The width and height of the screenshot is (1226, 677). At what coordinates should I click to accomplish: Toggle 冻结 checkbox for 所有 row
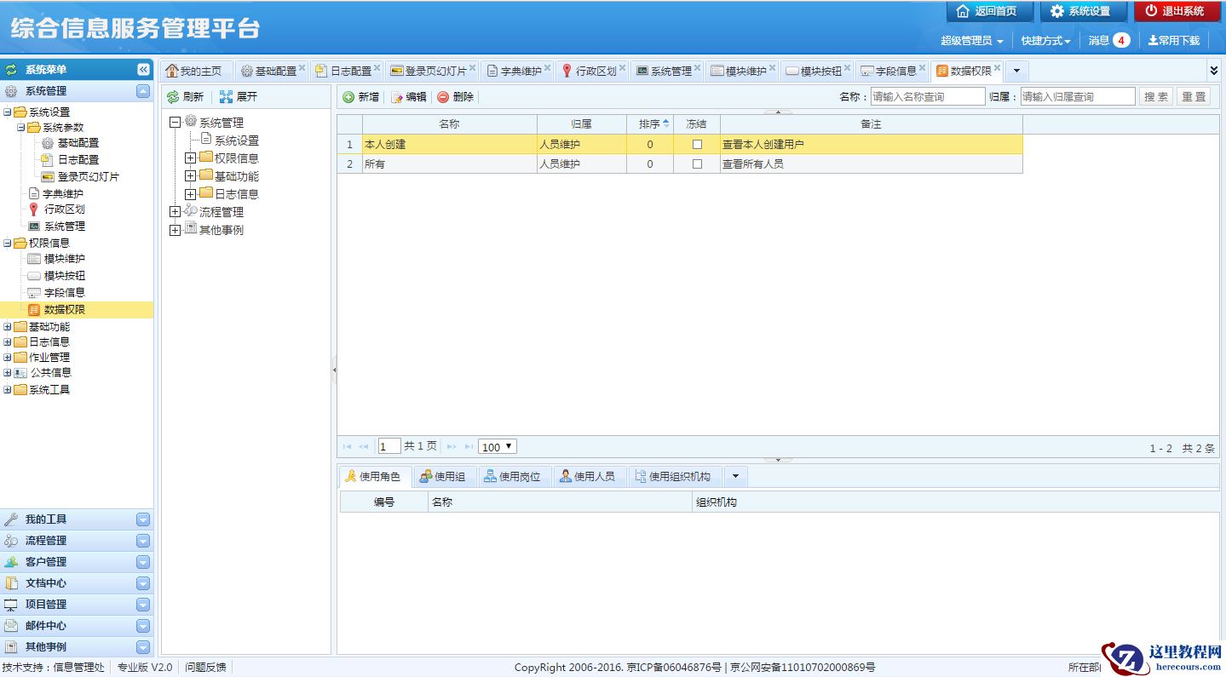click(x=697, y=164)
